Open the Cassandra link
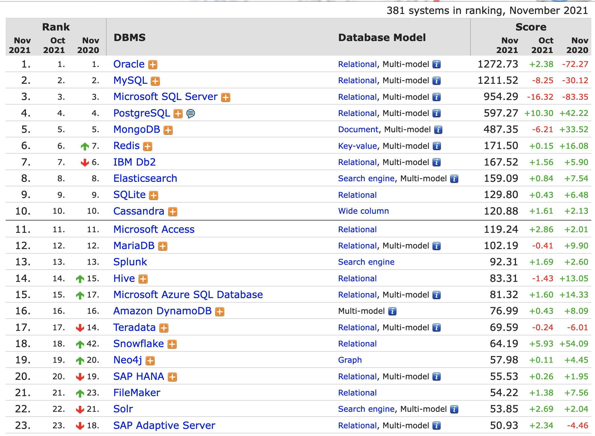The height and width of the screenshot is (436, 595). pos(139,211)
